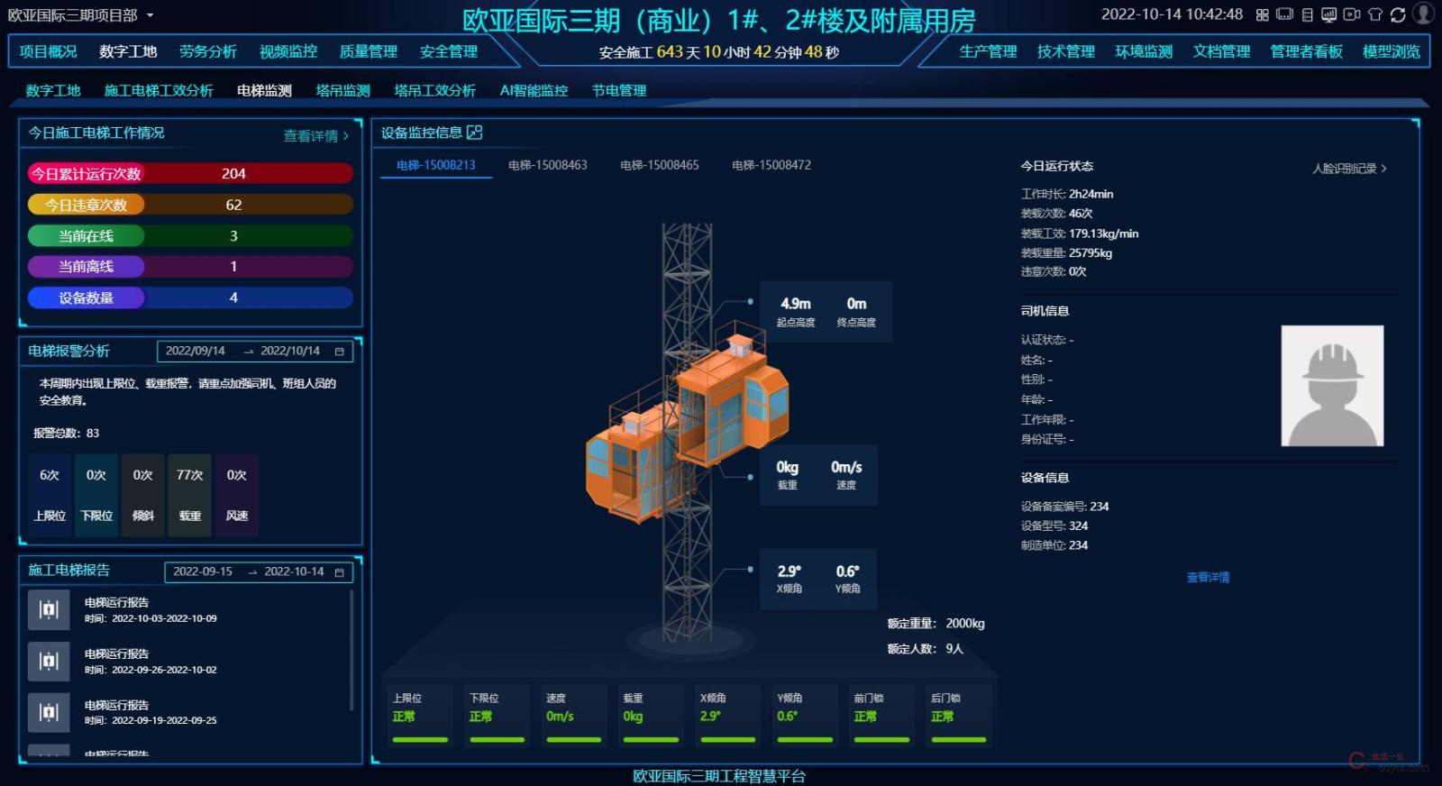Click the refresh arrows icon in header
Screen dimensions: 1442x786
point(1398,14)
